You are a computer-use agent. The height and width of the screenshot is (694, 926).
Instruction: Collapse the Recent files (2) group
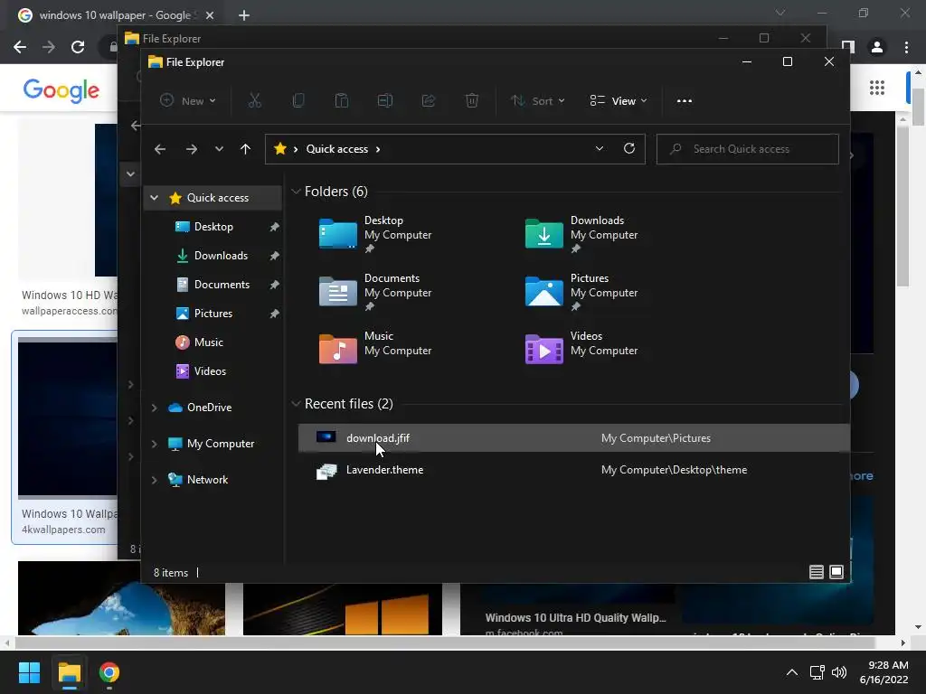[x=296, y=404]
